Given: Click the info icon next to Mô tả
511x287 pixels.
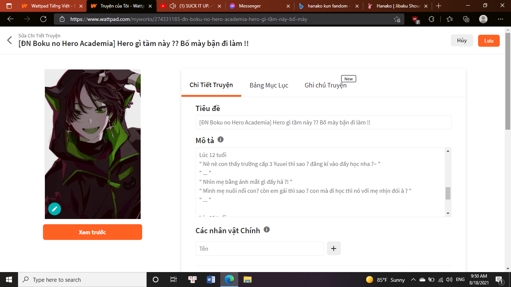Looking at the screenshot, I should tap(221, 139).
